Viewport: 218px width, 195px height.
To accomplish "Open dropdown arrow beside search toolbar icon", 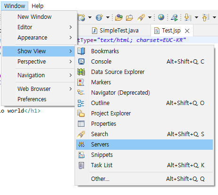I will tap(150, 17).
